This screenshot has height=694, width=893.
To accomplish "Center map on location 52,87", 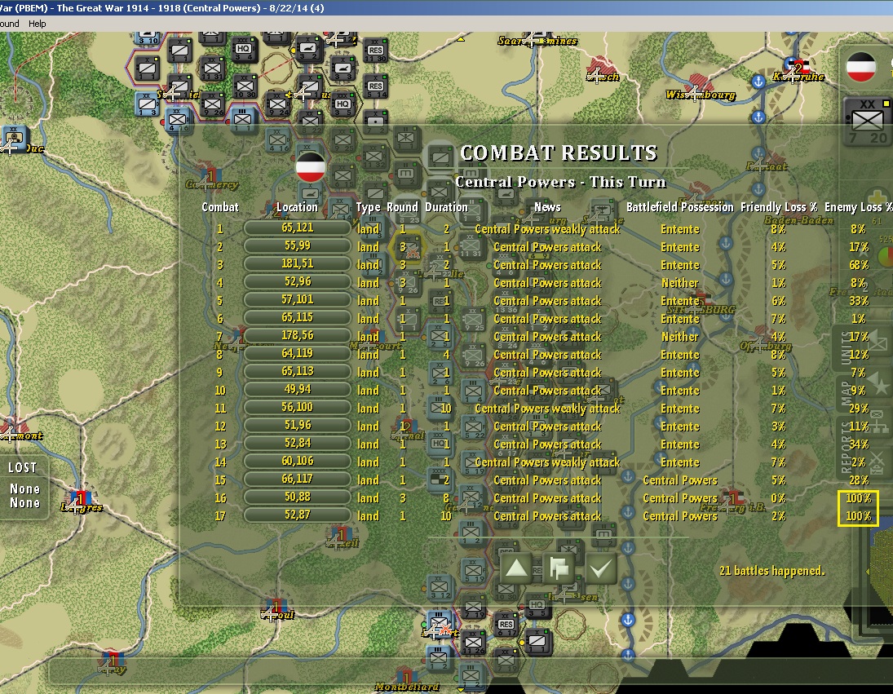I will click(298, 515).
